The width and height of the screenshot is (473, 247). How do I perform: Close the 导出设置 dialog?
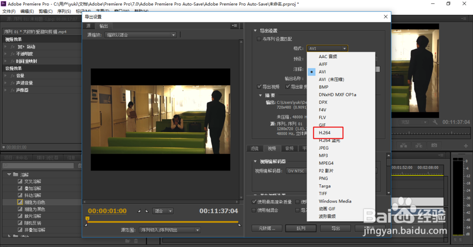click(x=385, y=17)
